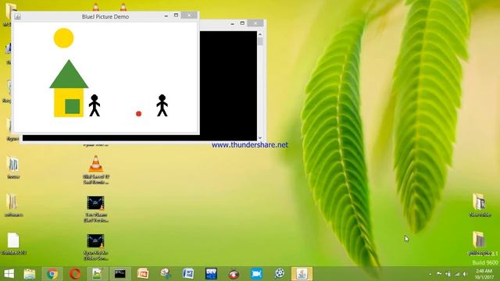500x281 pixels.
Task: Maximize the black background window
Action: click(x=242, y=23)
